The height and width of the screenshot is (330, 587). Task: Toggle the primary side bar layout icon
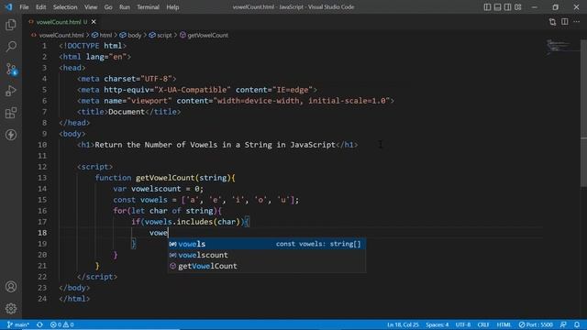487,6
